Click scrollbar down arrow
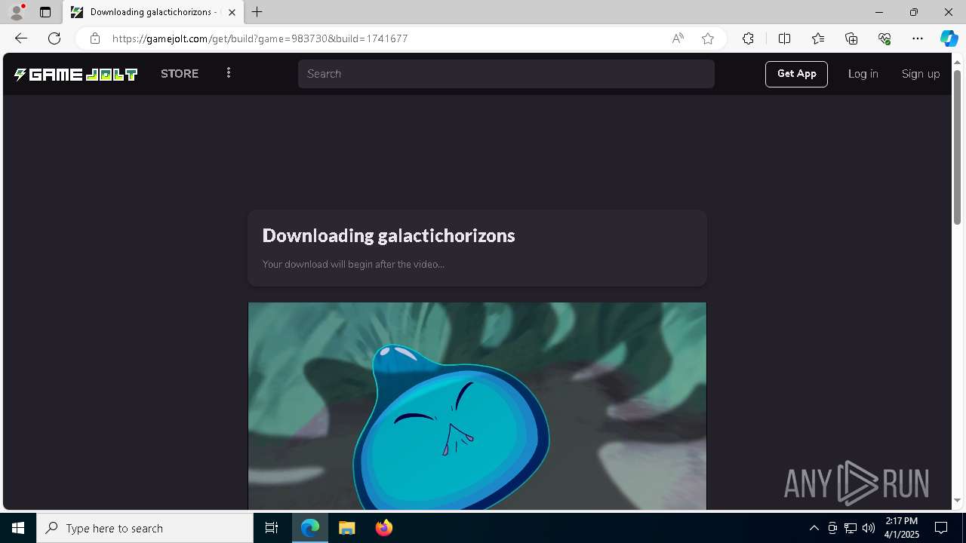 coord(957,501)
